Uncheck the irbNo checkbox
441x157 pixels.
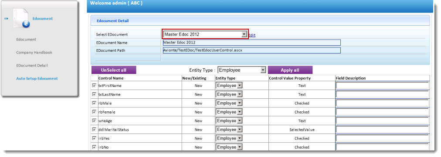tap(94, 147)
